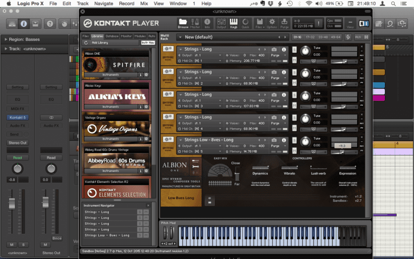The height and width of the screenshot is (259, 414).
Task: Open New (default) multi rack dropdown
Action: 180,37
